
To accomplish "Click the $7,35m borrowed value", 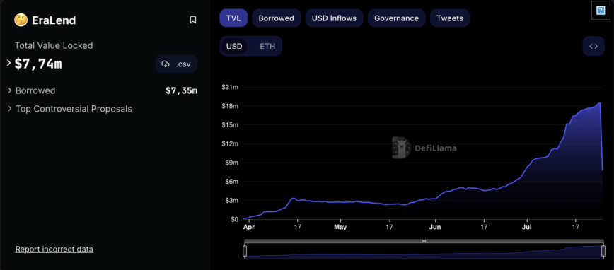I will click(181, 90).
